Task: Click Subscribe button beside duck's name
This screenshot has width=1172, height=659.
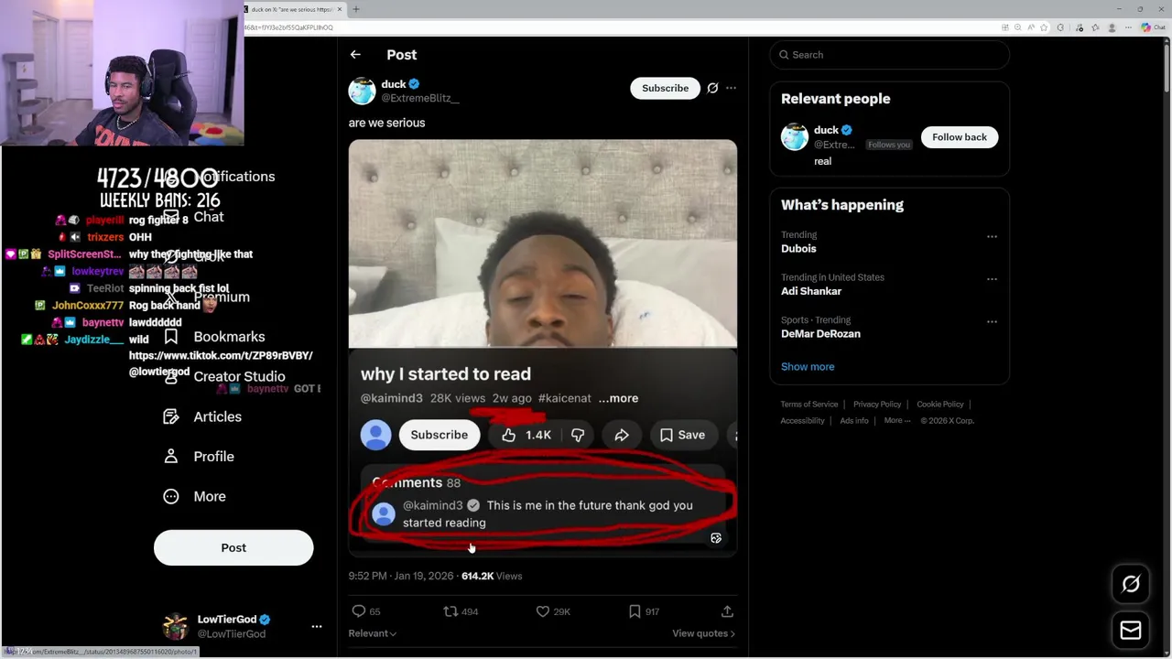Action: 665,88
